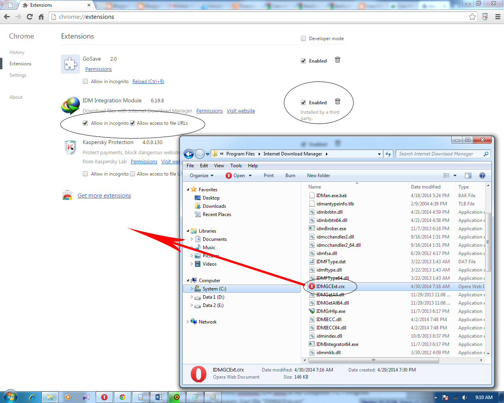Toggle IDM Allow access to file URLs
Viewport: 504px width, 403px height.
[132, 123]
